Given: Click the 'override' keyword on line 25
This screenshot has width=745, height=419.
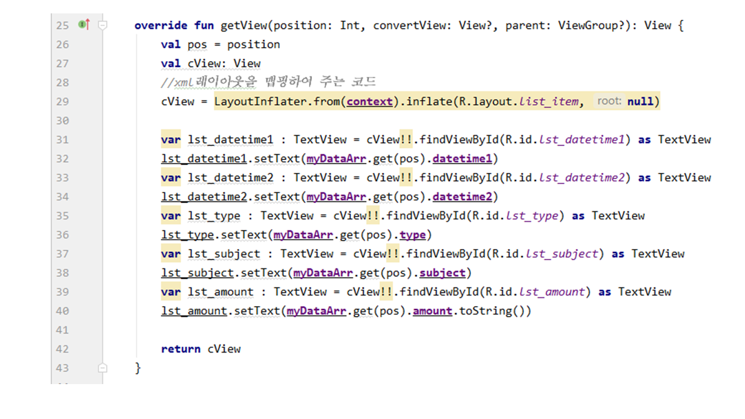Looking at the screenshot, I should pos(161,26).
